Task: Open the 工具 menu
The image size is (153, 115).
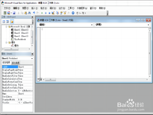Action: click(71, 8)
